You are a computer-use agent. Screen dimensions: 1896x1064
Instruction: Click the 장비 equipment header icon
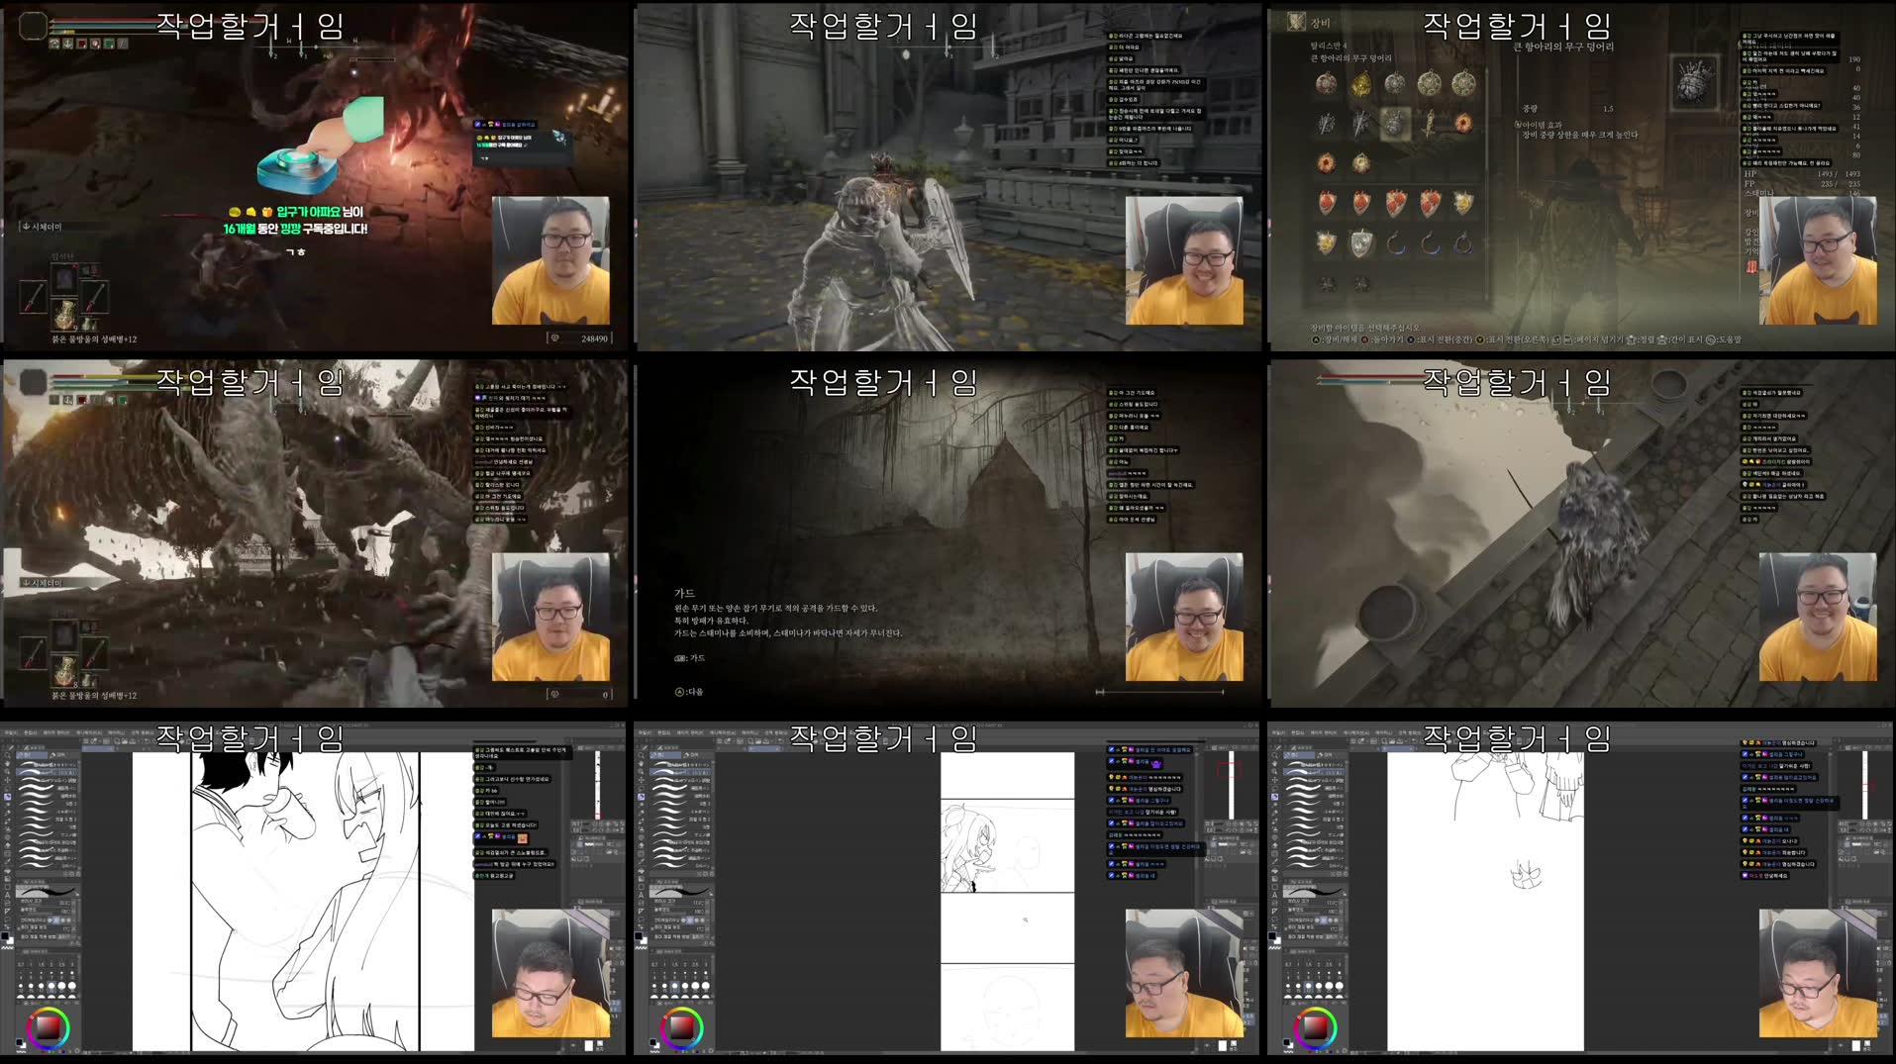pyautogui.click(x=1296, y=21)
